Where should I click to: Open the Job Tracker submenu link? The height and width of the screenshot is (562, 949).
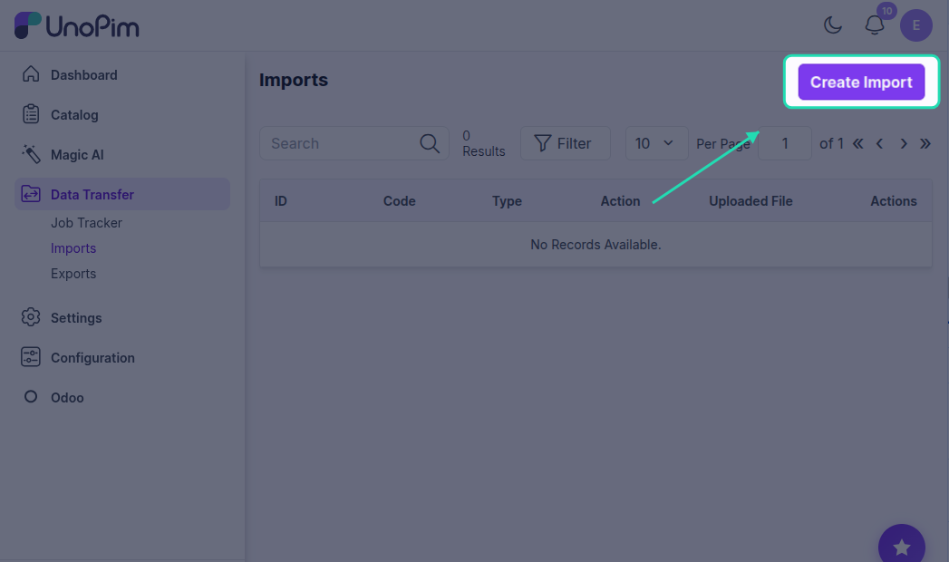tap(86, 223)
